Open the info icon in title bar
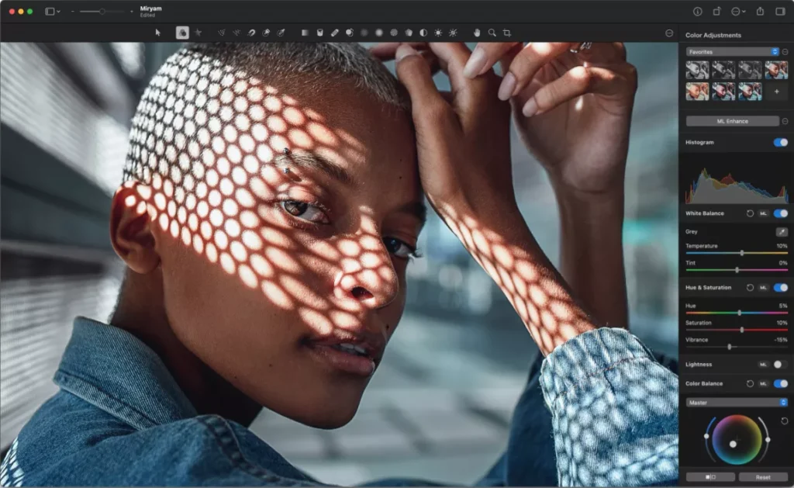 (697, 12)
